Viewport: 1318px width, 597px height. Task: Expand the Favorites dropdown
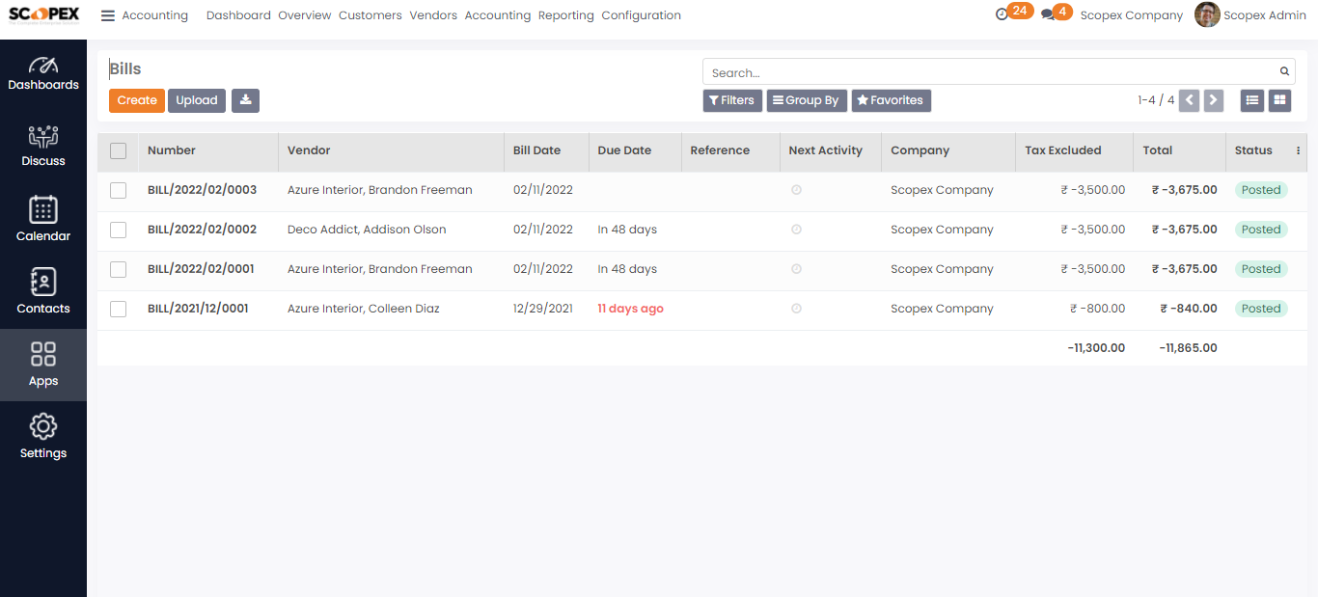[891, 100]
